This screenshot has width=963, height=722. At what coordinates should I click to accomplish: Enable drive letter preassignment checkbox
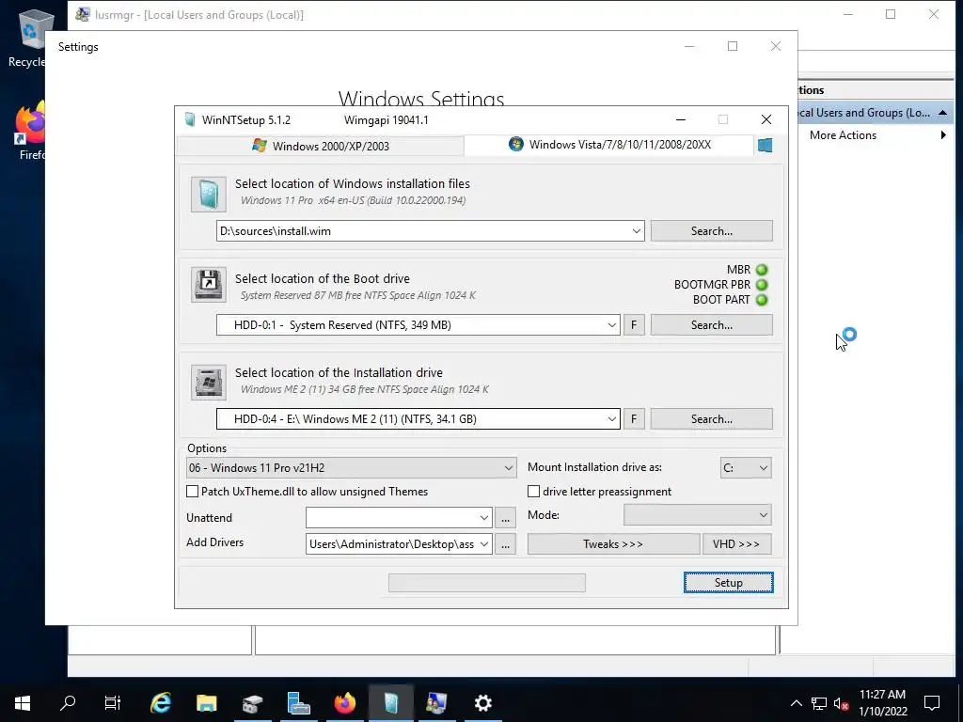click(x=534, y=492)
